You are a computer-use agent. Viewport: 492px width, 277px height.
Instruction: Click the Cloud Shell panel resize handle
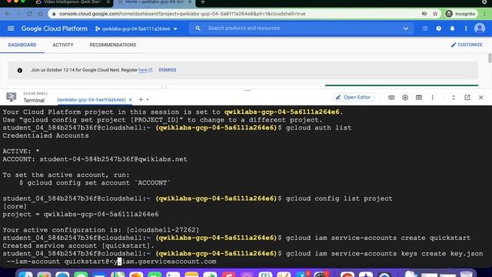coord(248,91)
